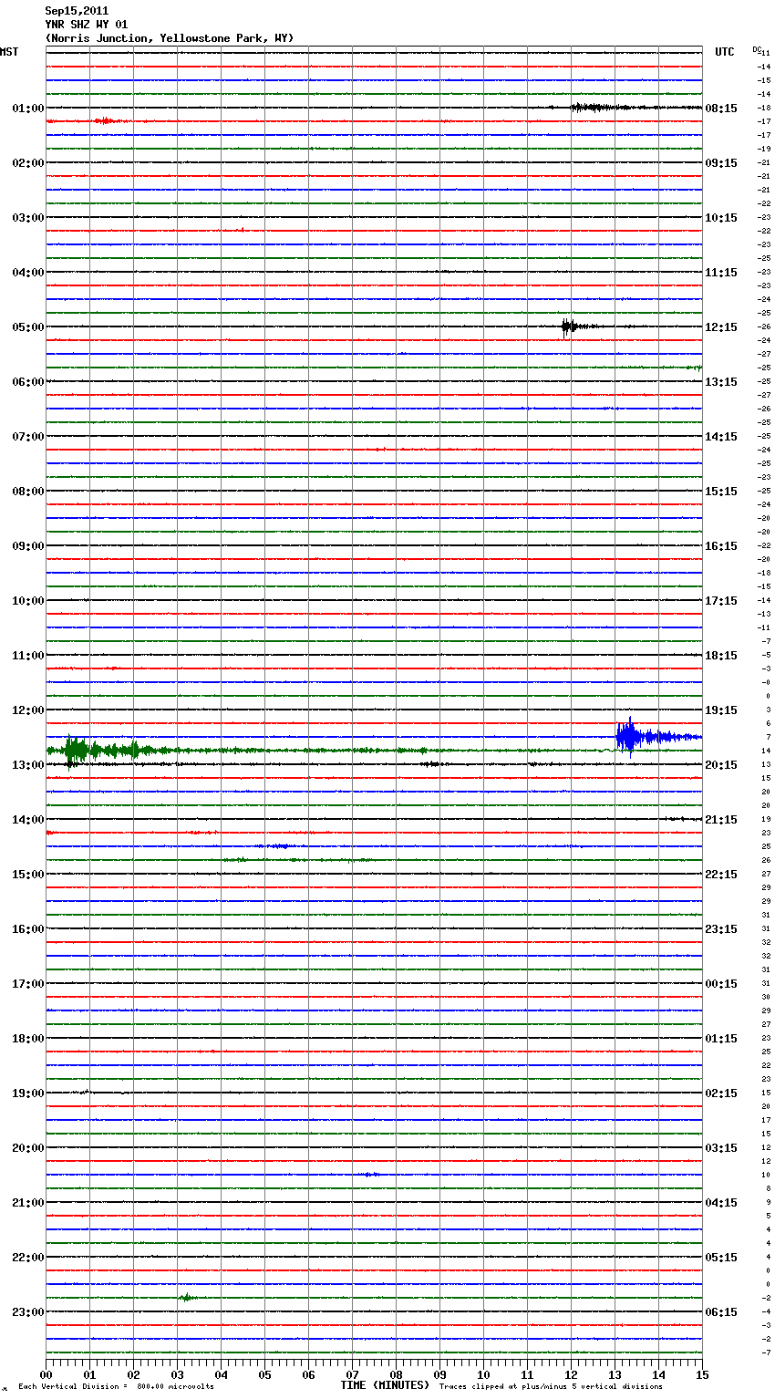Click the DC offset column header
This screenshot has height=1399, width=775.
coord(756,49)
